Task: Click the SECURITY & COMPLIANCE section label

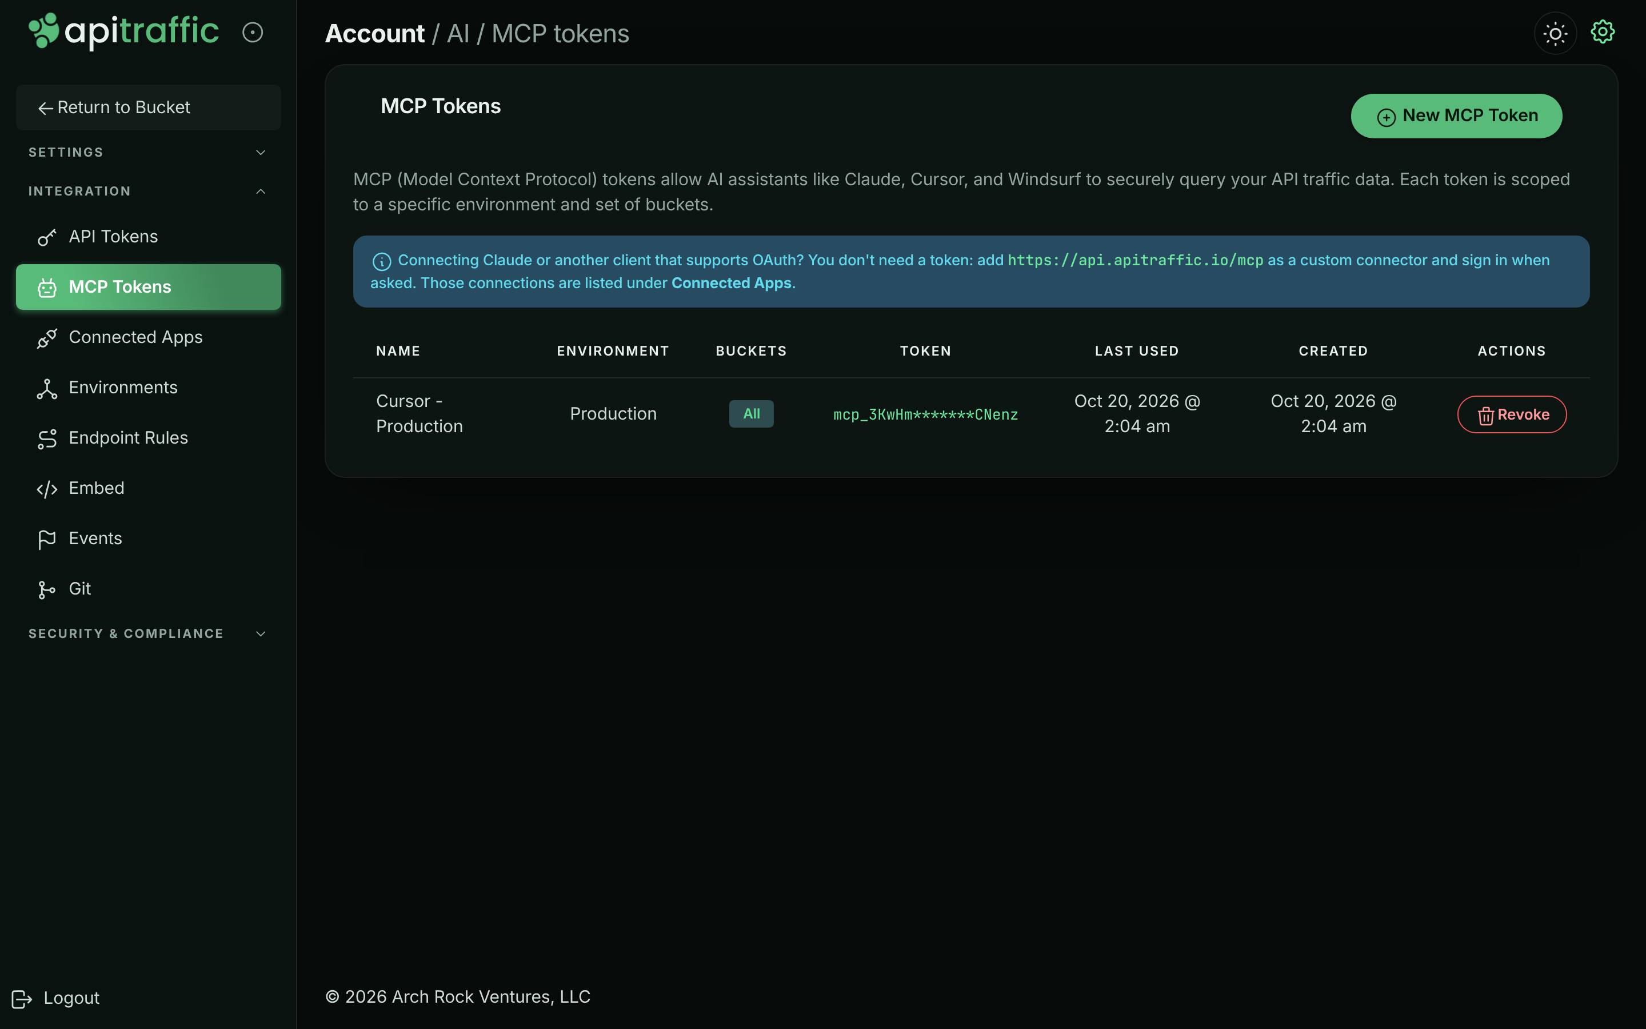Action: click(126, 633)
